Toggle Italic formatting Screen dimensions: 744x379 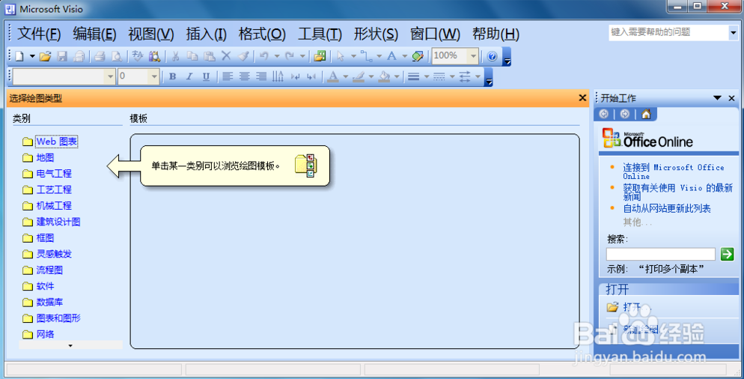pos(189,76)
